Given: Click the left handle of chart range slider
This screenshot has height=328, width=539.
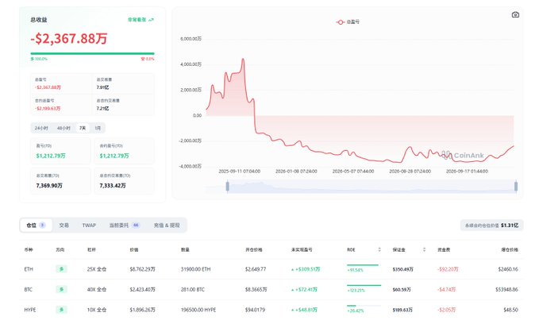Looking at the screenshot, I should (x=228, y=187).
